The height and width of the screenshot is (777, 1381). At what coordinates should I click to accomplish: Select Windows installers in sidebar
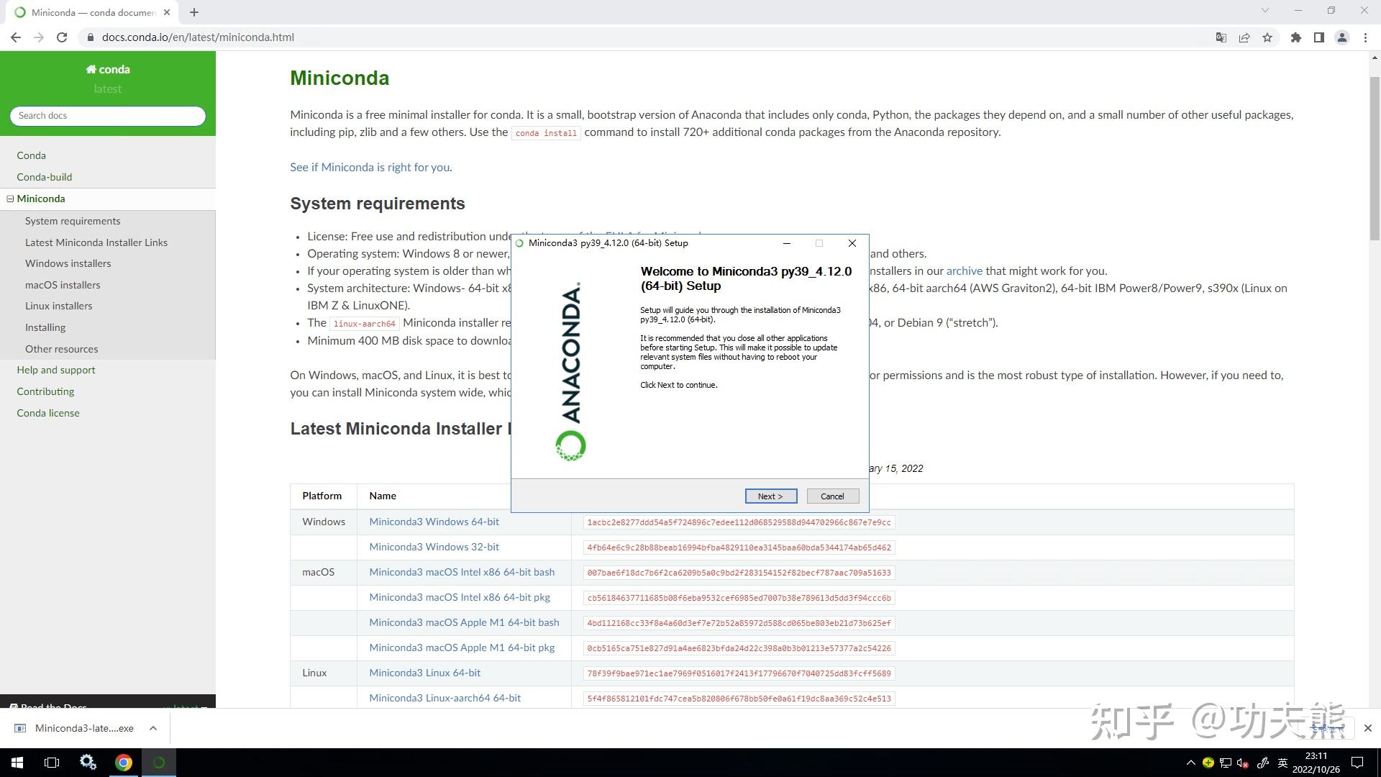tap(68, 263)
